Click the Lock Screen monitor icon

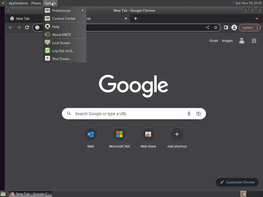click(47, 43)
